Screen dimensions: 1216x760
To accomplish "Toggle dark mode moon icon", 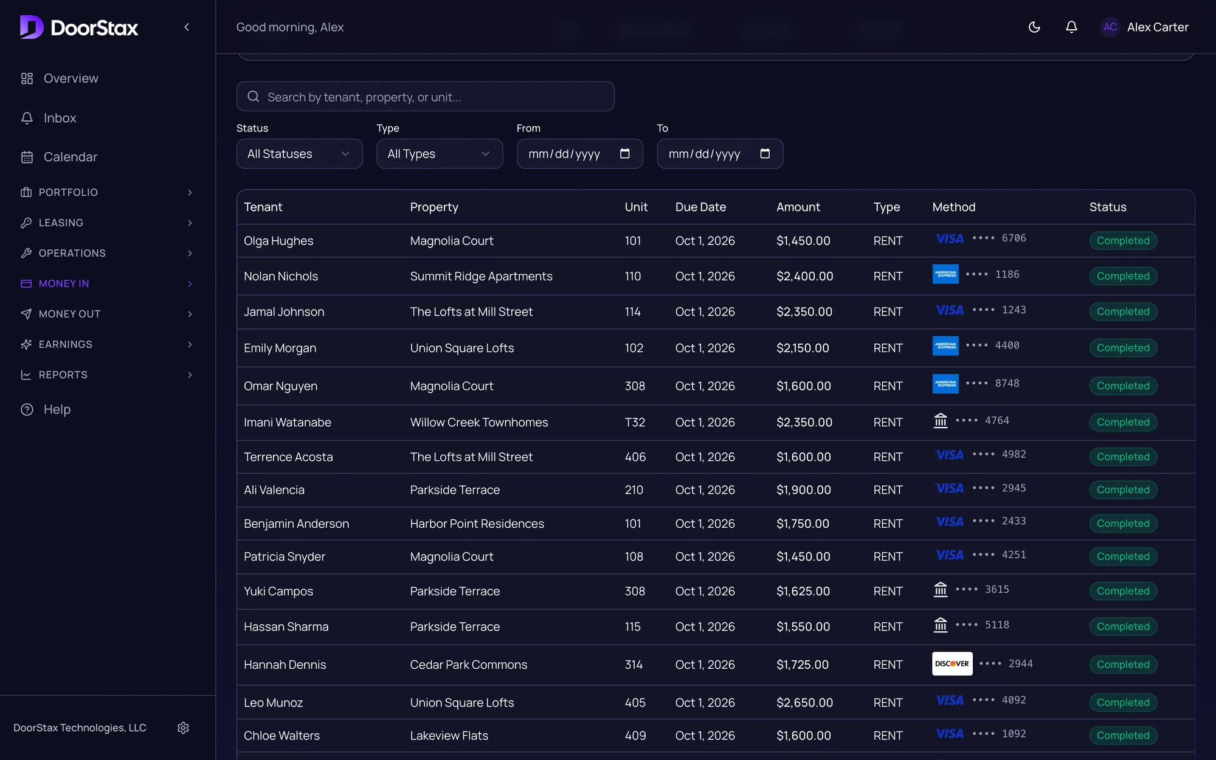I will click(1034, 27).
